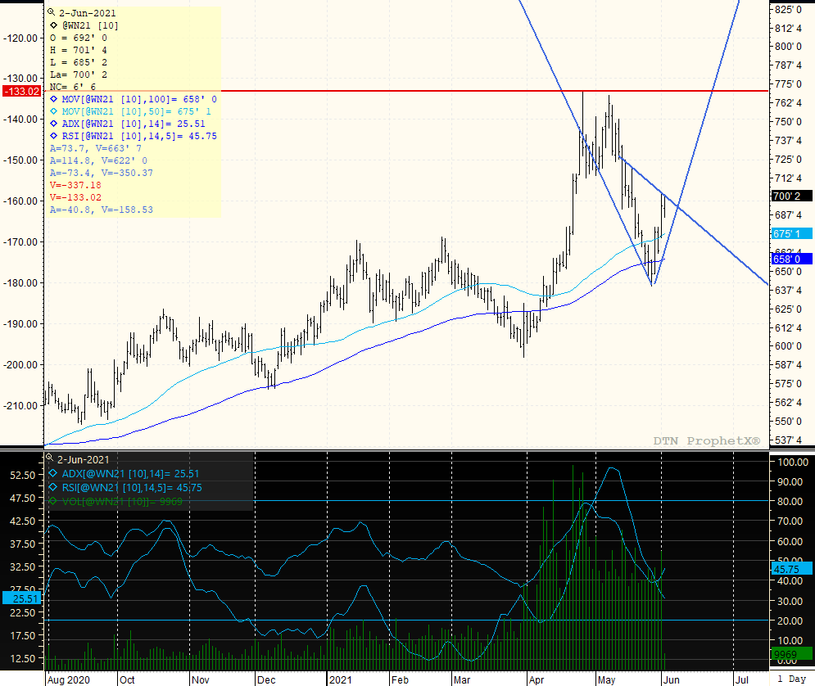This screenshot has height=686, width=815.
Task: Click the 2021 year label on the time axis
Action: click(x=339, y=679)
